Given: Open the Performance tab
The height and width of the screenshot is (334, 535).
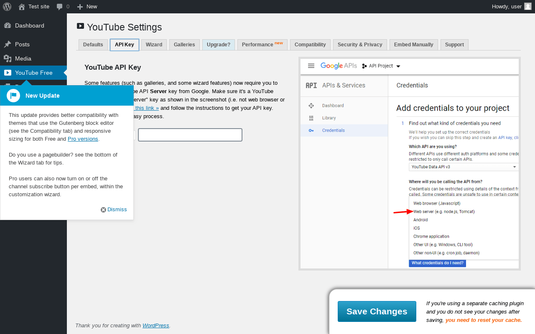Looking at the screenshot, I should (262, 45).
